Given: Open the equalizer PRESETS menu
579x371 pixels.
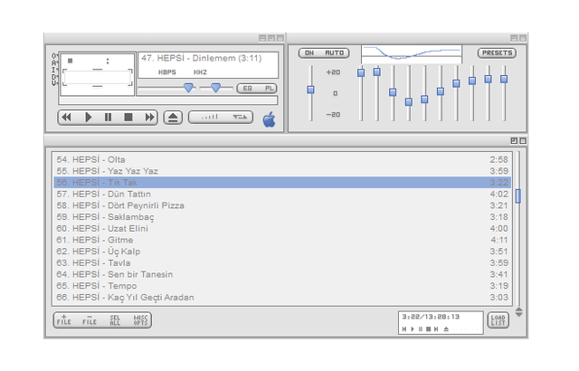Looking at the screenshot, I should (x=497, y=53).
